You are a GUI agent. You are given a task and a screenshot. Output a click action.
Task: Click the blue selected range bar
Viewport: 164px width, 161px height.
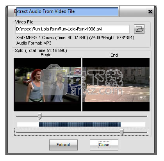[x=80, y=124]
